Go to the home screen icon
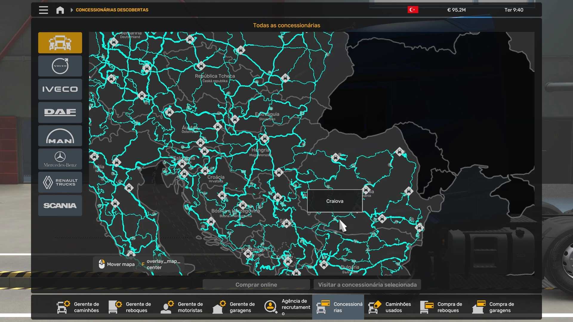573x322 pixels. pos(60,10)
